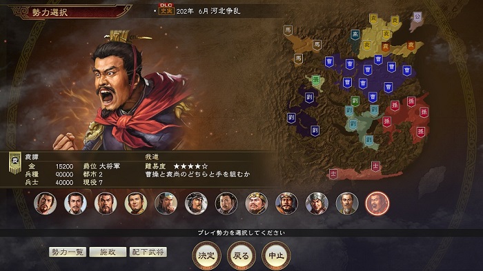
Task: Choose the gray-haired elder portrait
Action: 347,203
